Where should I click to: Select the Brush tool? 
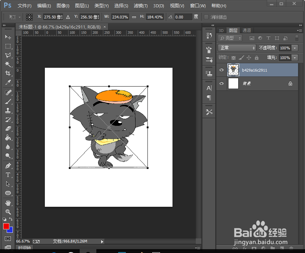tap(8, 101)
